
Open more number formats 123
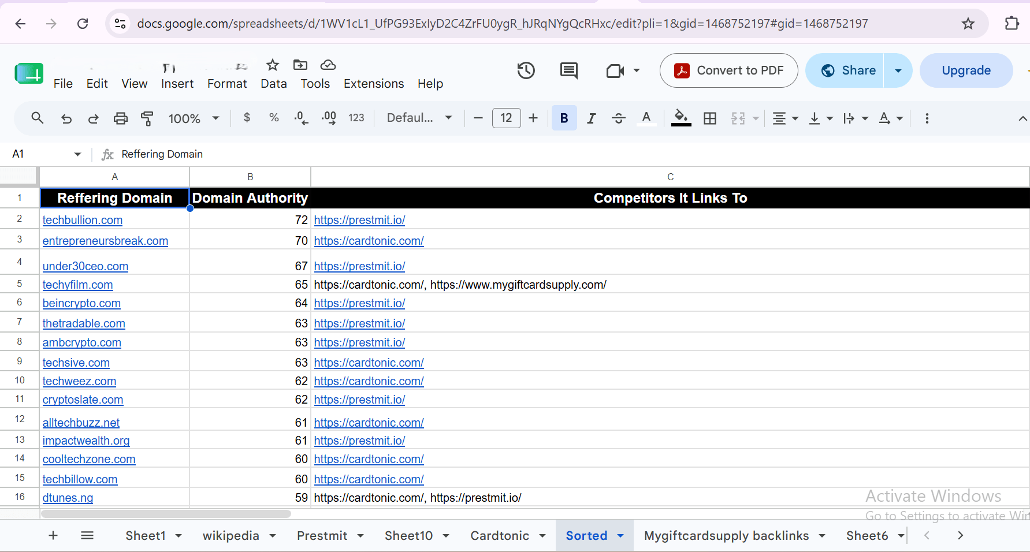coord(356,118)
